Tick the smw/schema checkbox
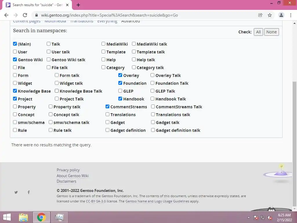Viewport: 297px width, 223px height. 15,122
